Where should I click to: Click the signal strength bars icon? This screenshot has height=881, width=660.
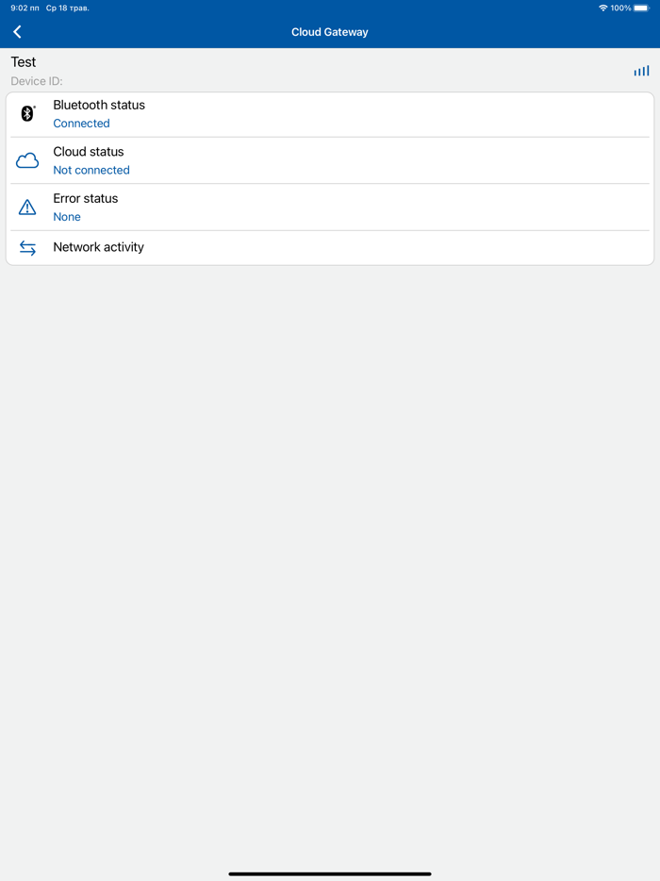tap(641, 71)
